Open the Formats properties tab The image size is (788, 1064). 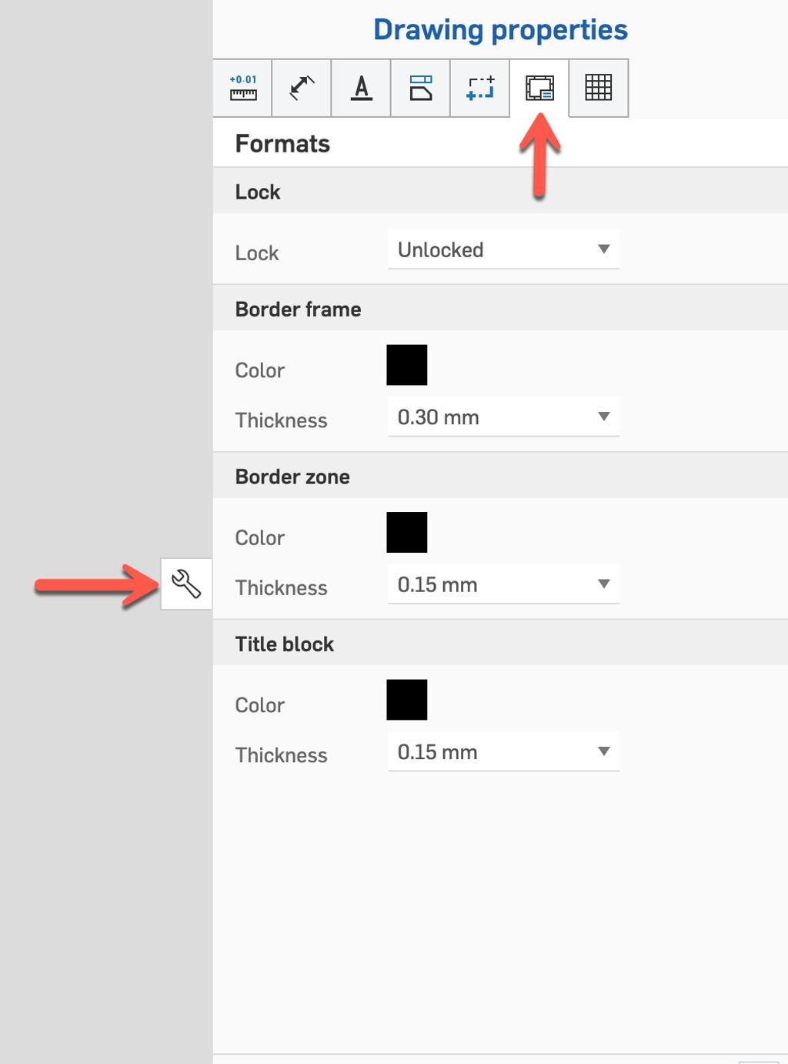pos(539,89)
